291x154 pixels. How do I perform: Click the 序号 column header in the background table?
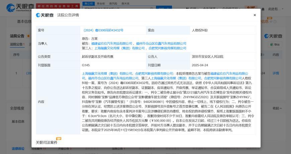[x=16, y=55]
